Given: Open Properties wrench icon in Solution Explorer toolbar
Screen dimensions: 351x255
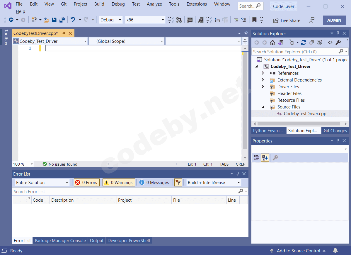Looking at the screenshot, I should [338, 42].
